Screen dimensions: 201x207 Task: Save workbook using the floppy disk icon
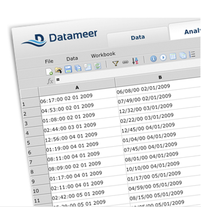coord(68,69)
